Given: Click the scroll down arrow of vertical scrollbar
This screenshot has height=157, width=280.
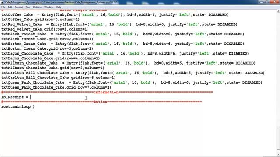Looking at the screenshot, I should [278, 154].
